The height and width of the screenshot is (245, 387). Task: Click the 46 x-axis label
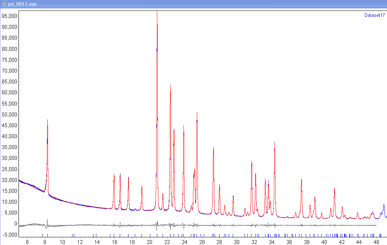(x=376, y=242)
